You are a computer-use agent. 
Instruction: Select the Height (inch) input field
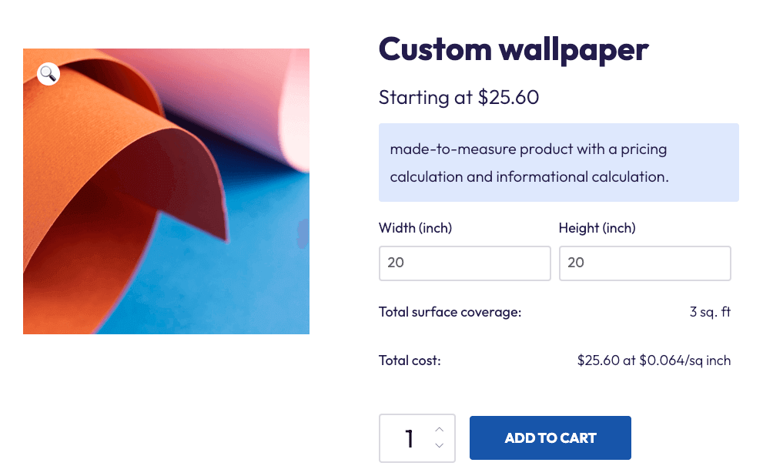644,263
